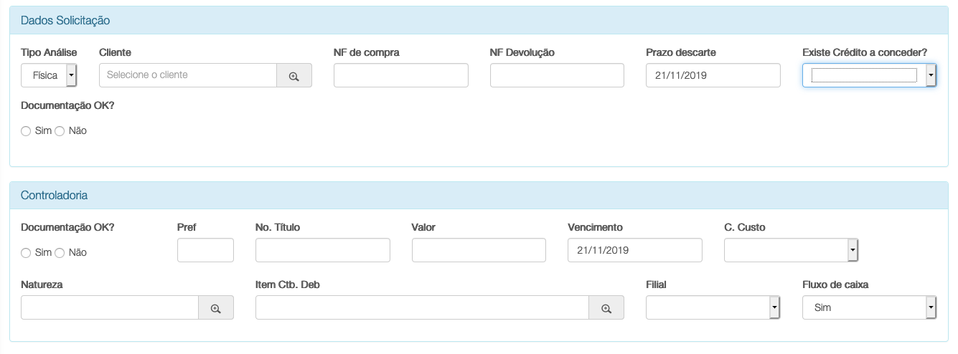This screenshot has width=958, height=354.
Task: Focus the Pref text box
Action: pos(205,250)
